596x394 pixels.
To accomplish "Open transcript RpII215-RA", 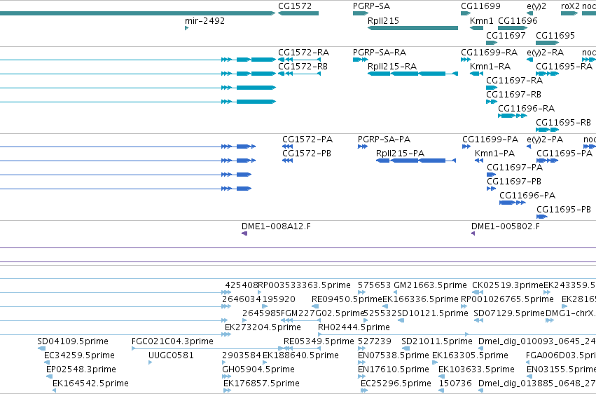I will (392, 67).
